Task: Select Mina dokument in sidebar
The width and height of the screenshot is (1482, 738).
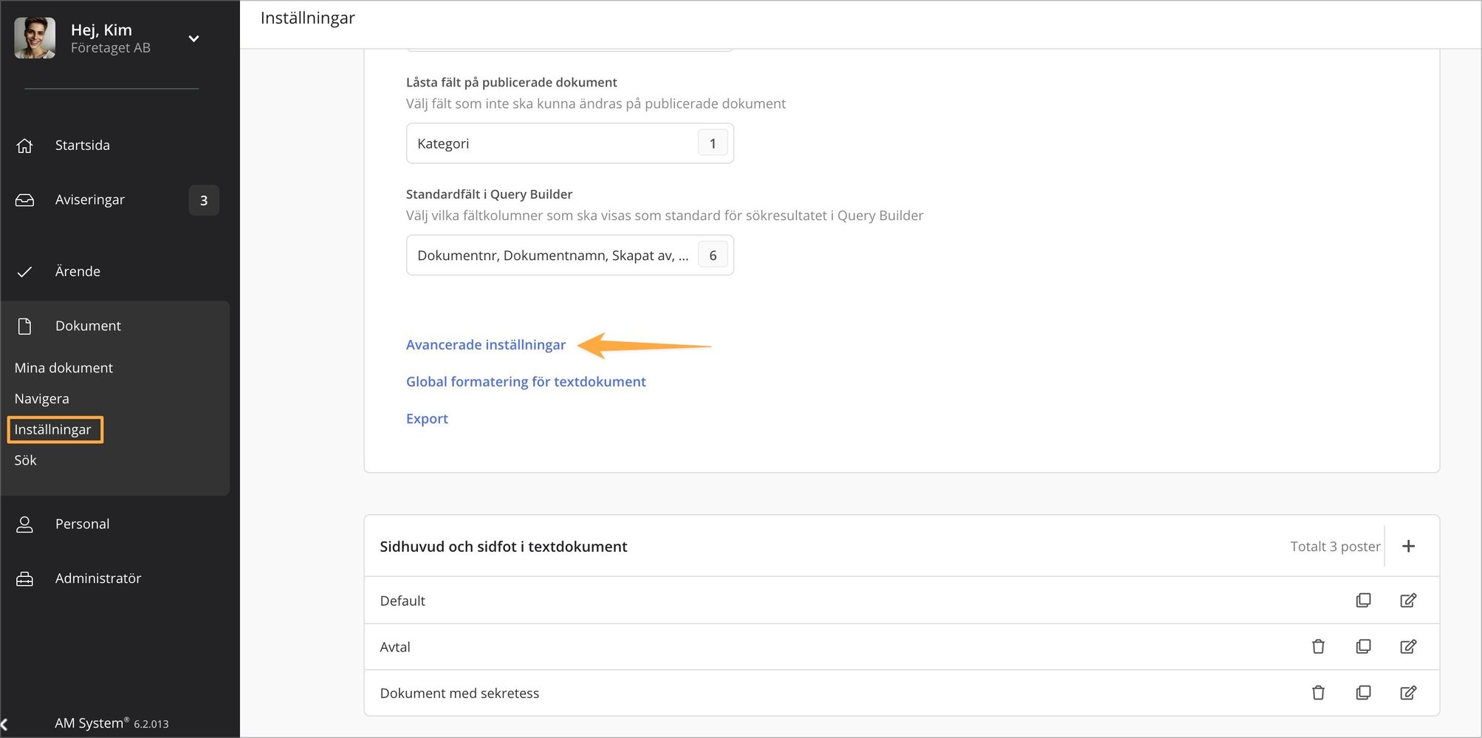Action: pos(64,367)
